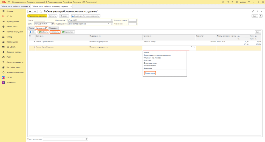
Task: Open global search magnifier icon
Action: tap(237, 2)
